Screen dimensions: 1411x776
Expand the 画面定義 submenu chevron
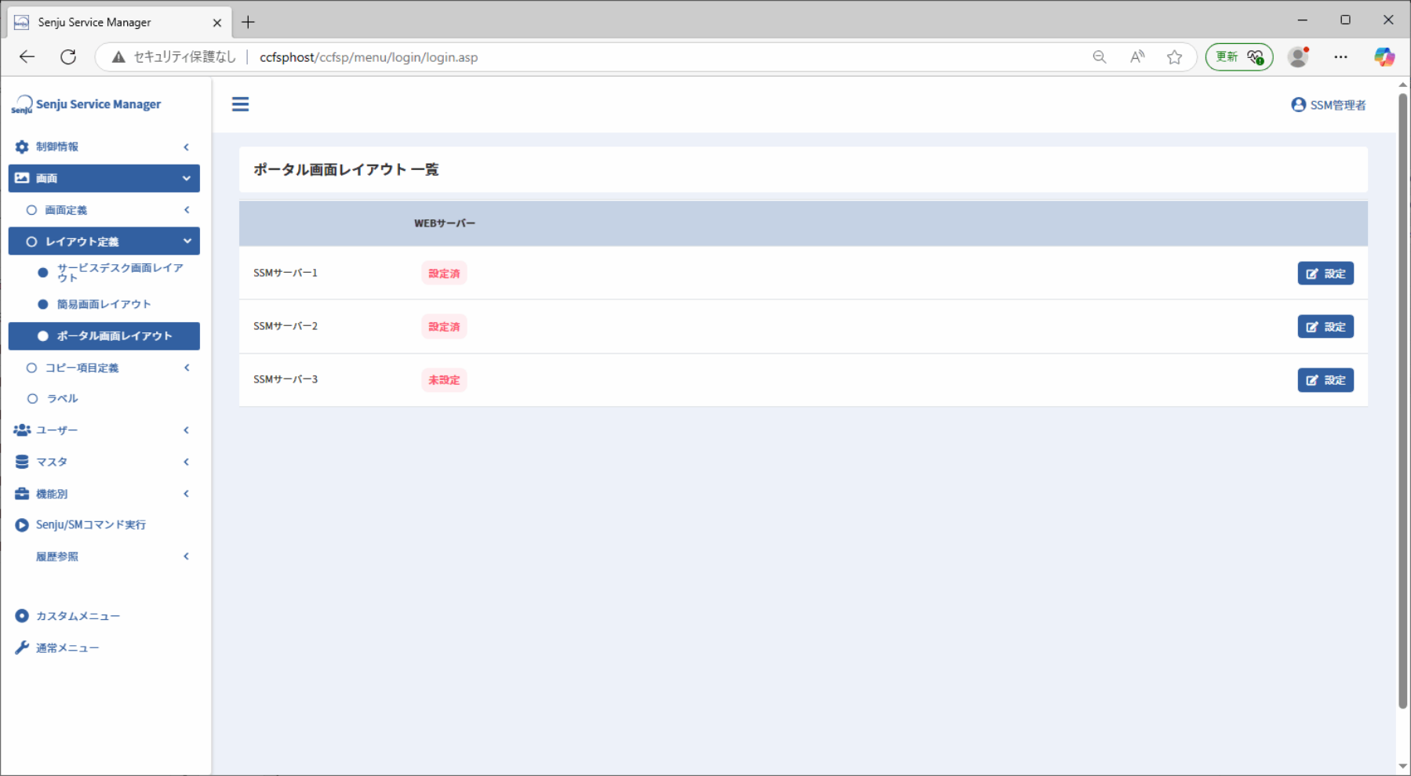tap(187, 209)
